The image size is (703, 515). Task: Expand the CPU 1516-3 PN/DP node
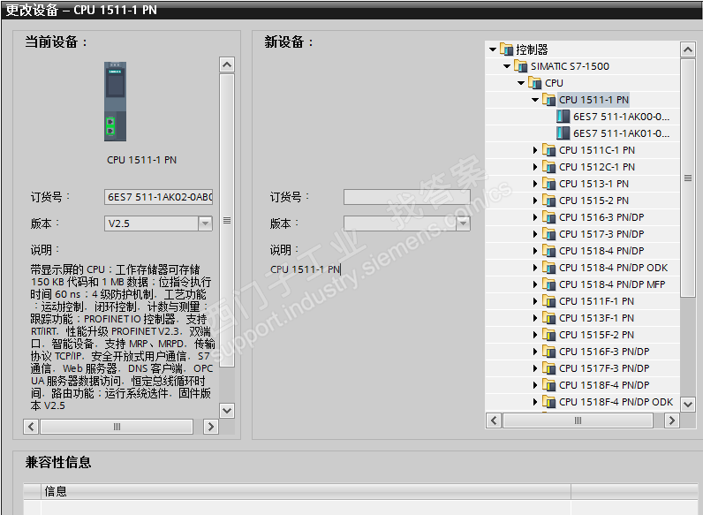tap(535, 217)
